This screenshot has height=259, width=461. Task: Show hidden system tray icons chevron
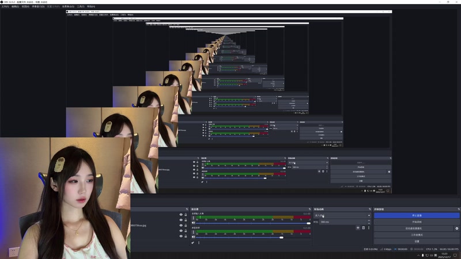418,256
